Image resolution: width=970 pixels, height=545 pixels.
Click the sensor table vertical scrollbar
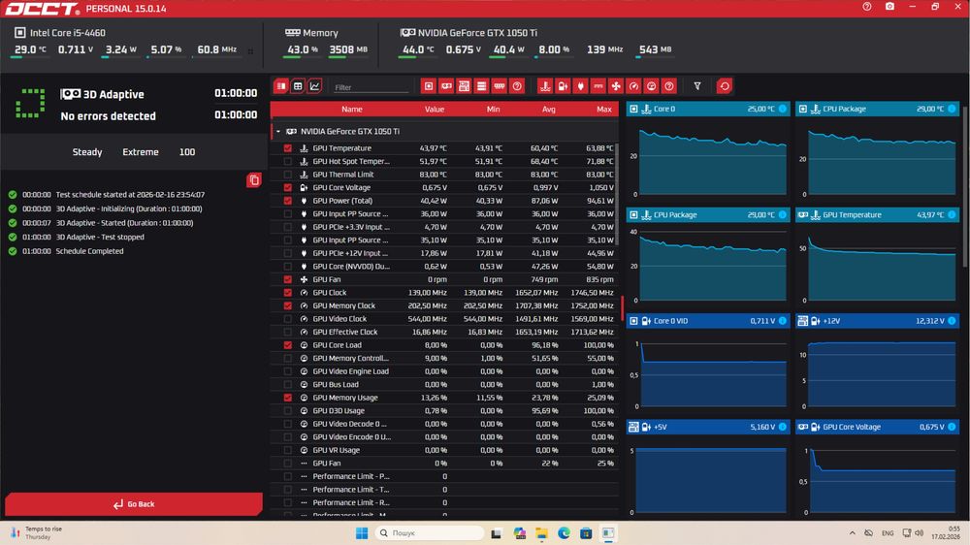pyautogui.click(x=617, y=192)
